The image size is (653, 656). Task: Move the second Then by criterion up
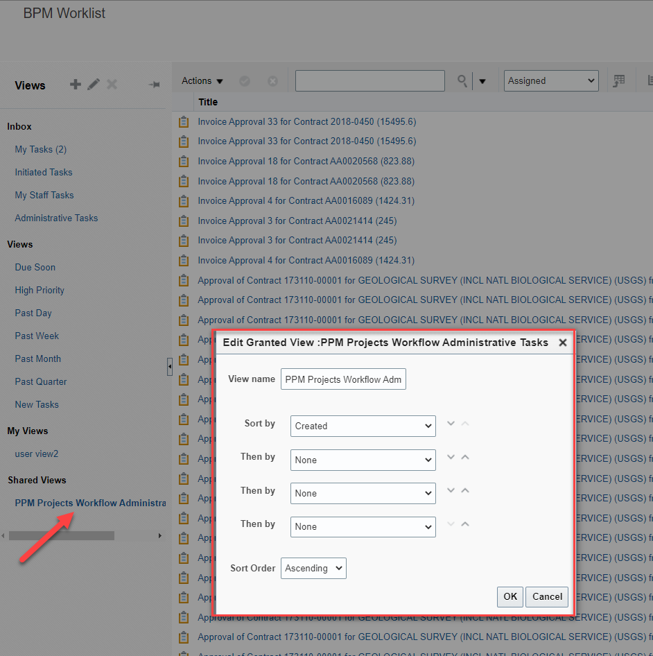[465, 492]
